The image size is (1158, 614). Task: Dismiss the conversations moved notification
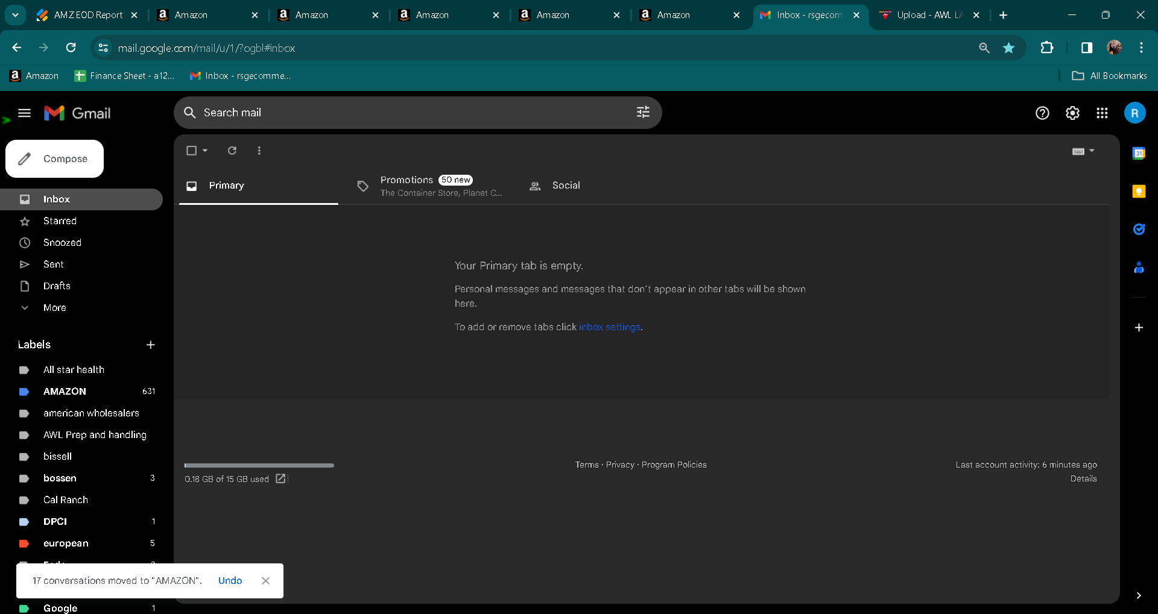[x=265, y=581]
